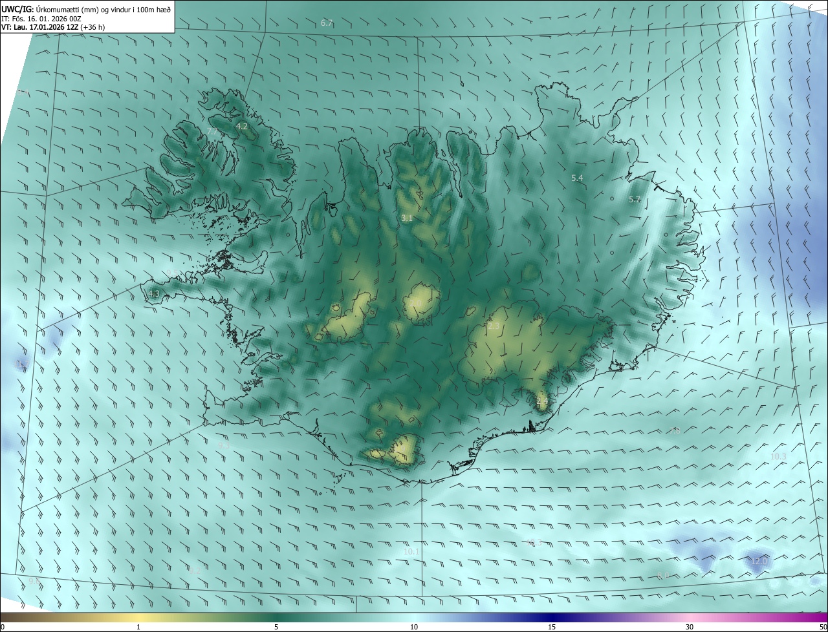Click the 7.8 value southeast of Iceland
Screen dimensions: 828x632
tap(675, 431)
